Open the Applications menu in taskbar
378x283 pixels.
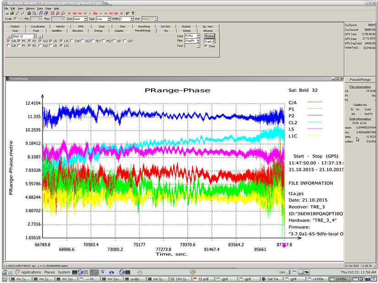pyautogui.click(x=31, y=272)
